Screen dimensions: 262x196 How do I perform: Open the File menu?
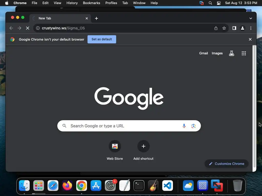(x=35, y=3)
